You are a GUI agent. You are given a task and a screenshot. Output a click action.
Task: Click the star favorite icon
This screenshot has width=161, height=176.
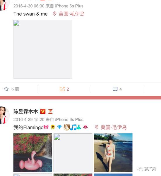[x=6, y=89]
